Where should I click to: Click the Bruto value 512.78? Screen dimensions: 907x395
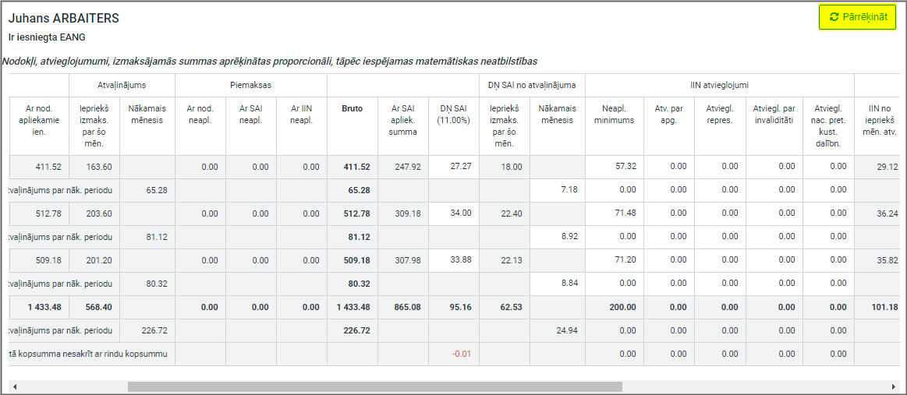tap(356, 213)
